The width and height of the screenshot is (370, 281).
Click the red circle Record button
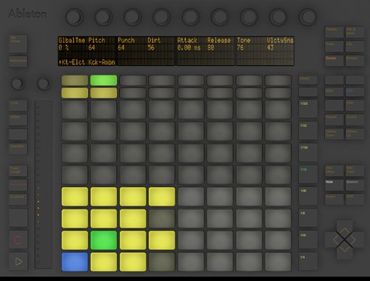tap(18, 240)
